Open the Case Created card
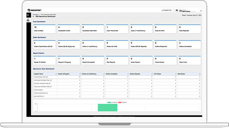 pyautogui.click(x=44, y=29)
